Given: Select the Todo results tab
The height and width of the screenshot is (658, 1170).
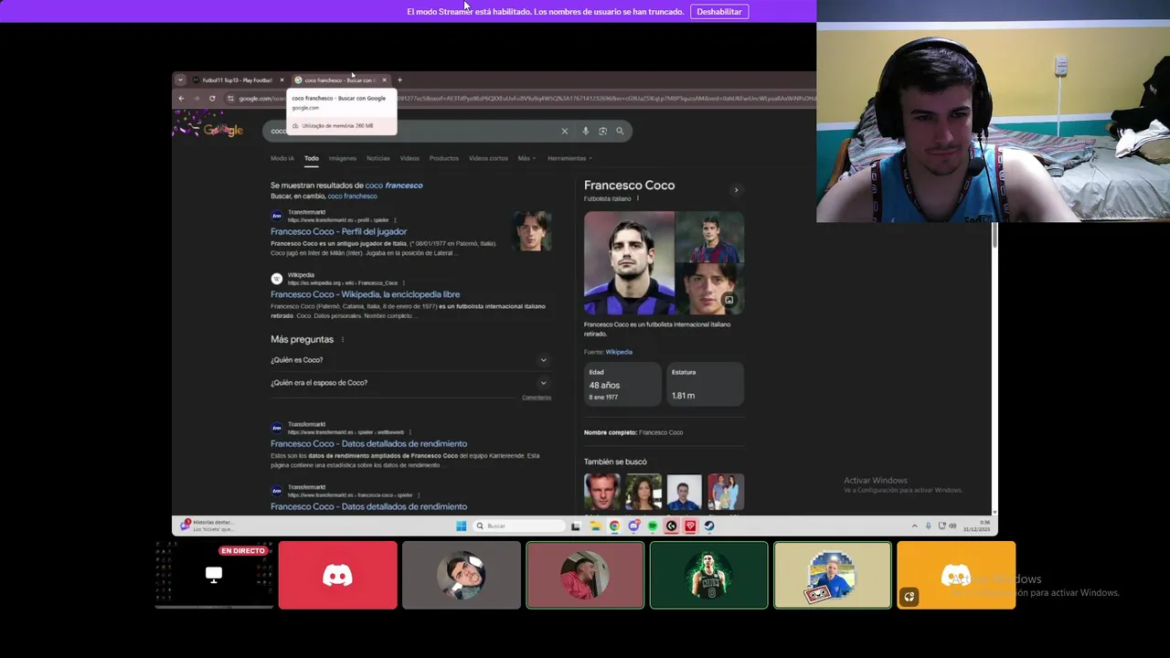Looking at the screenshot, I should click(312, 158).
